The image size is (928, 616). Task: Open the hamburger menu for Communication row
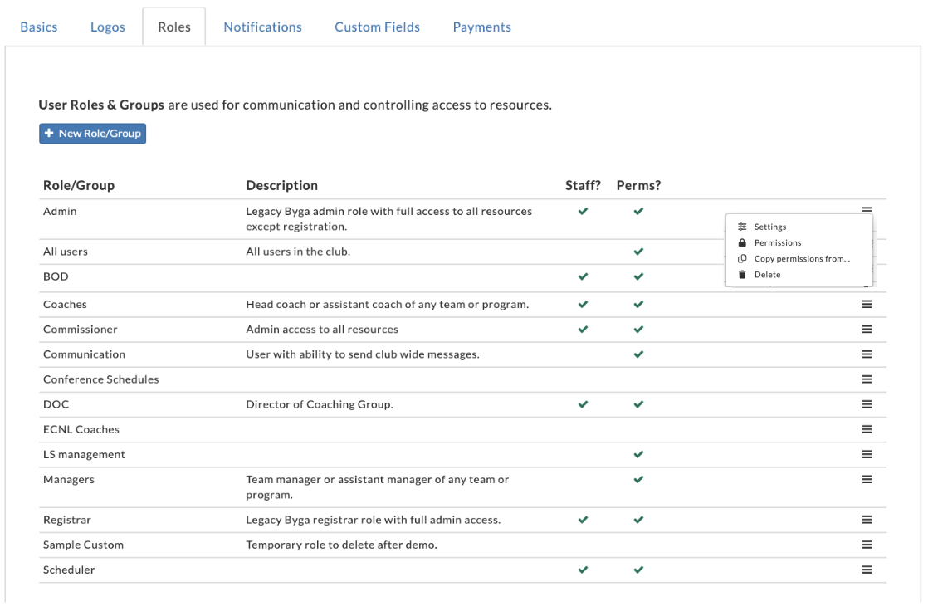click(867, 354)
